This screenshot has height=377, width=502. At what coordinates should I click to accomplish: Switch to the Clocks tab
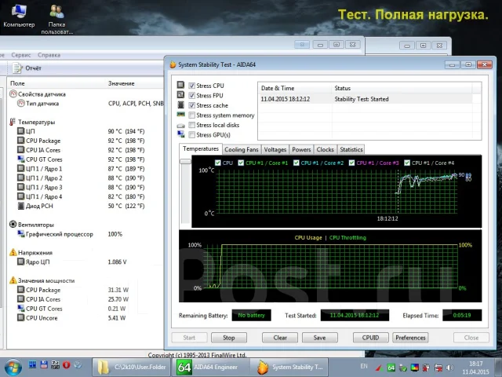click(x=325, y=149)
